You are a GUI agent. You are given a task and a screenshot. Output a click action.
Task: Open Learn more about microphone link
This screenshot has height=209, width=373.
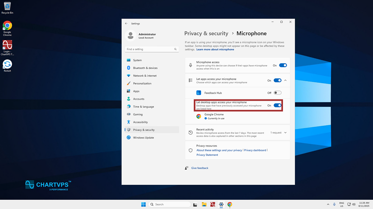pos(215,50)
